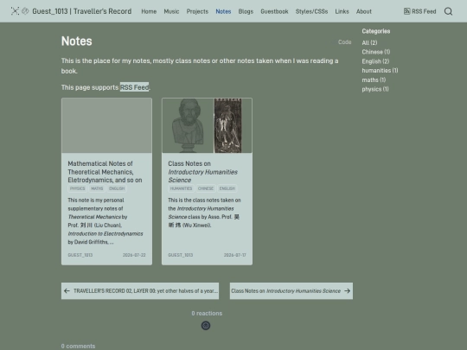Go to the Links page
This screenshot has width=467, height=350.
click(x=342, y=11)
